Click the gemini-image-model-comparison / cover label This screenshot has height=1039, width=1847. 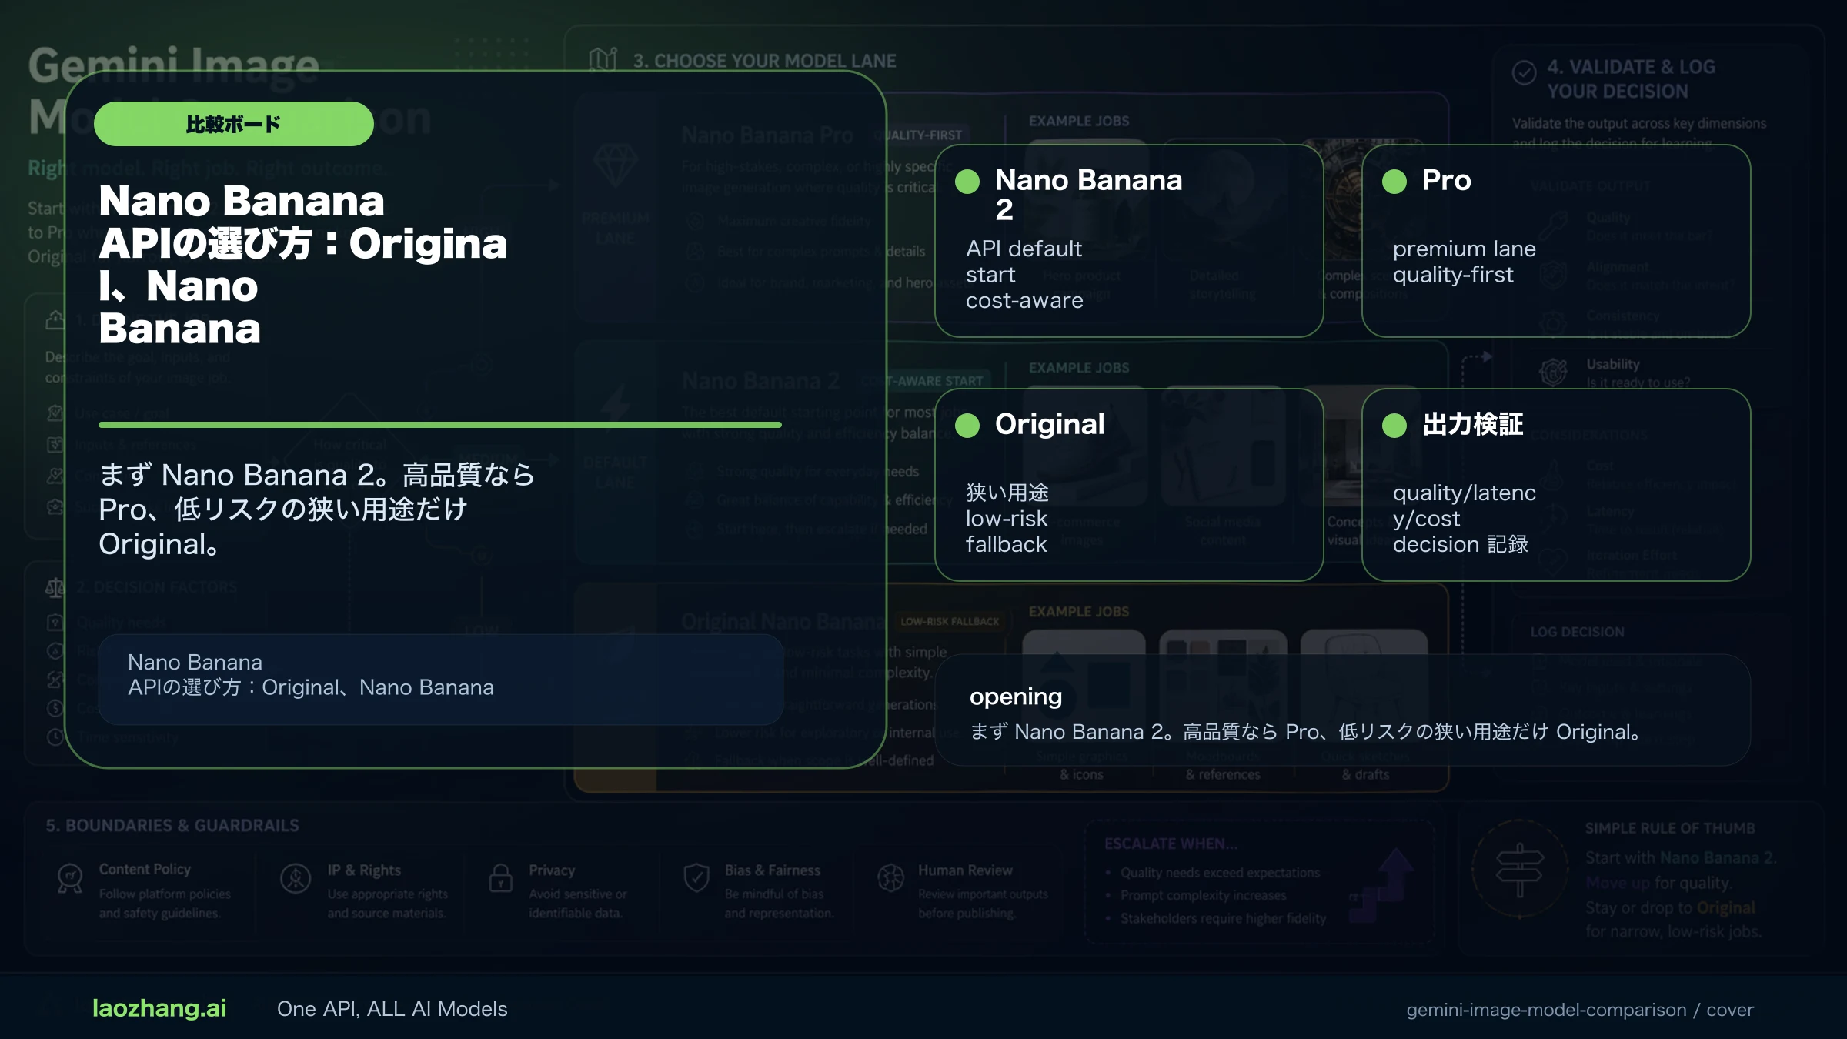point(1580,1010)
